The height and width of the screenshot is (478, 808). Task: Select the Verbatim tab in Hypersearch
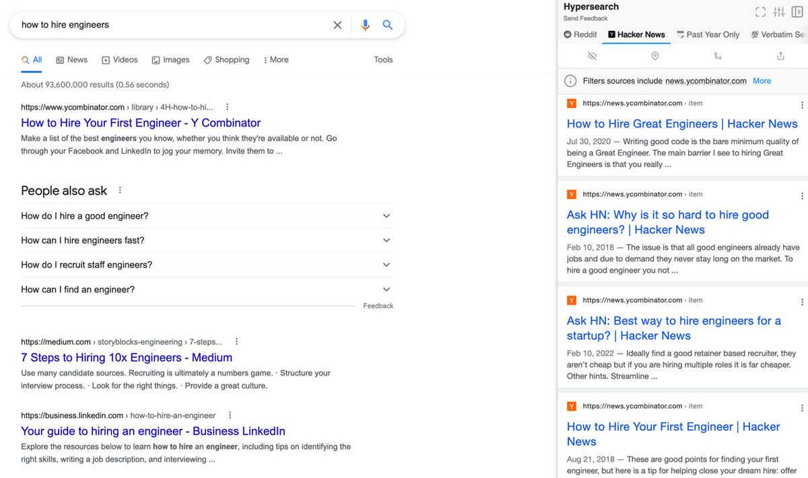pos(778,34)
